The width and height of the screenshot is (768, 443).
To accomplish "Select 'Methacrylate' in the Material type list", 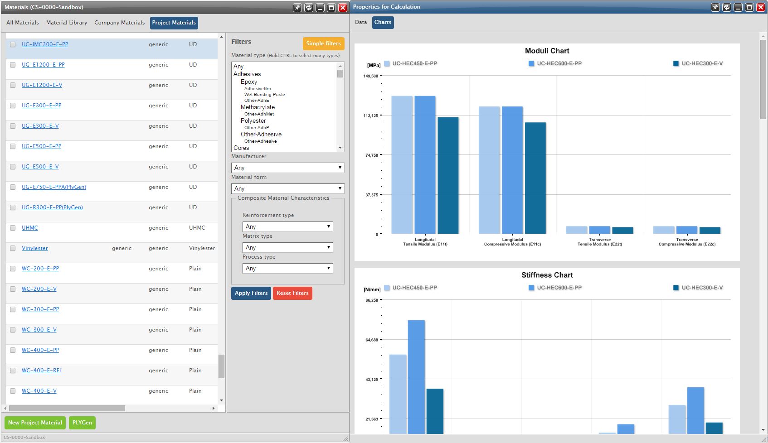I will [258, 107].
